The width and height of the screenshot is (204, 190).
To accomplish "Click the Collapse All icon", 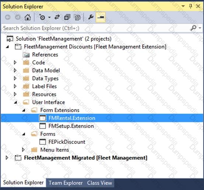I will click(67, 17).
